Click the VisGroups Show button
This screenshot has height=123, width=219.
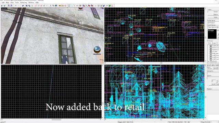pos(209,65)
